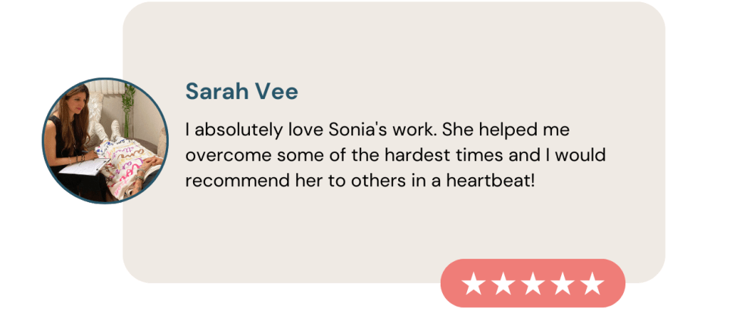Viewport: 742px width, 311px height.
Task: Select the fourth rating star
Action: 563,284
